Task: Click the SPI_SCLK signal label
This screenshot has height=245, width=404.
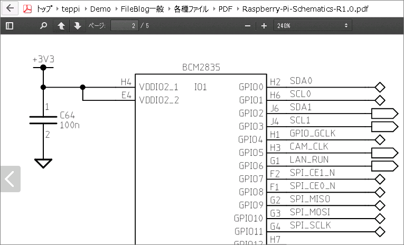Action: [x=310, y=225]
